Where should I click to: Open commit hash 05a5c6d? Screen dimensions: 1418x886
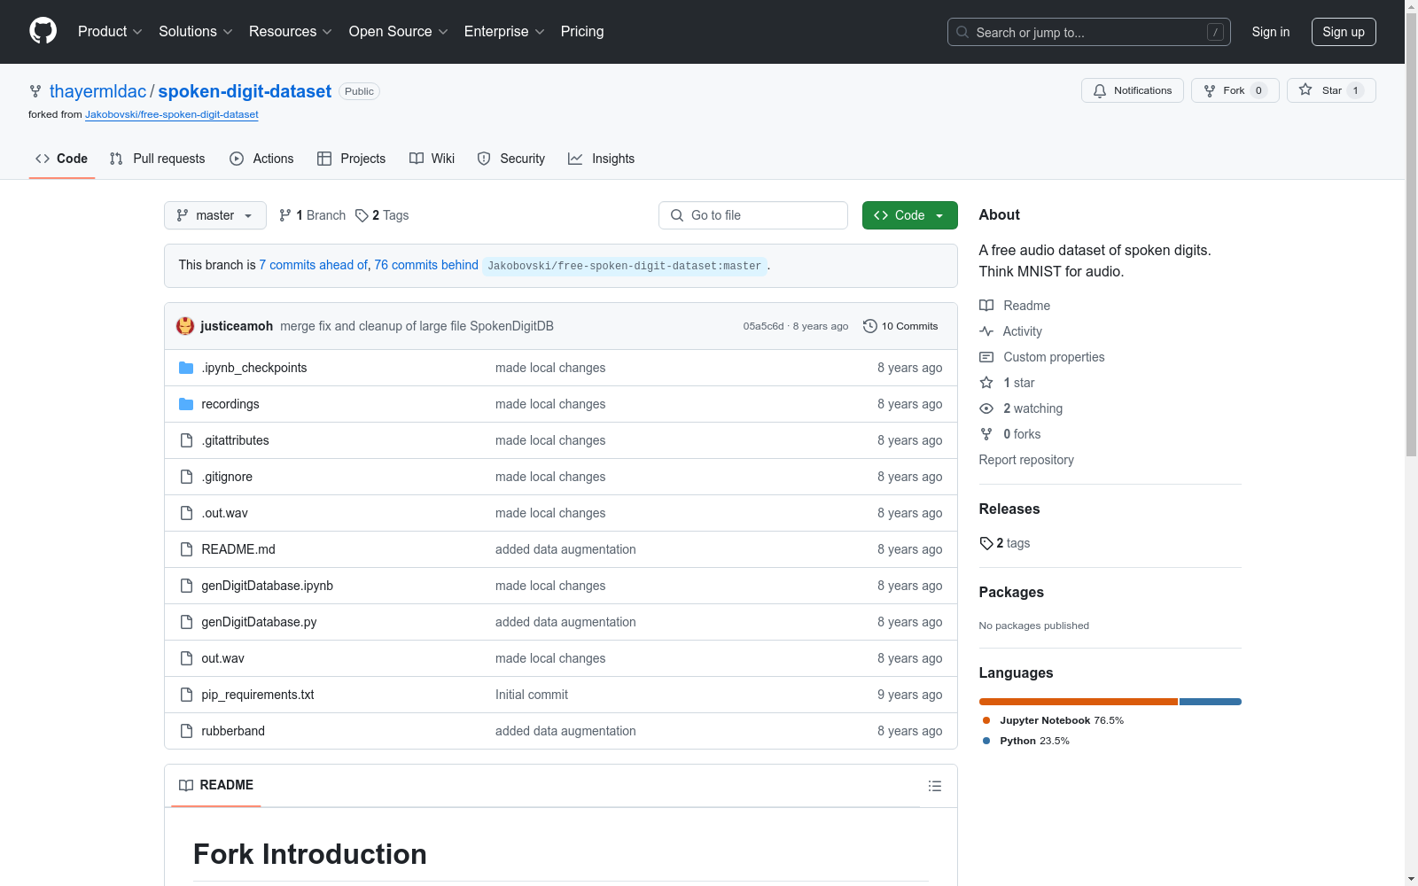[763, 326]
